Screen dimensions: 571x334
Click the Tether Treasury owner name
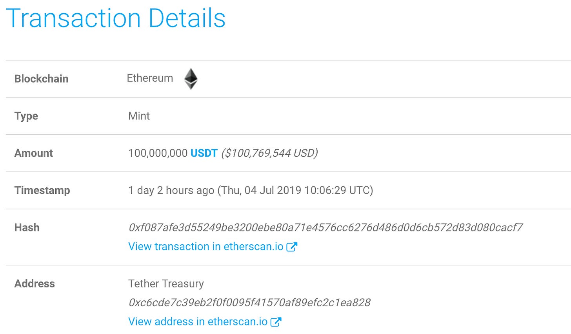point(166,284)
